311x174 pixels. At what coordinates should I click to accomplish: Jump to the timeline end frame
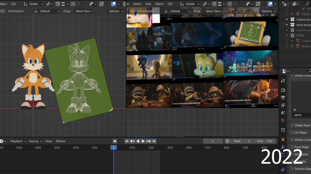(x=154, y=141)
